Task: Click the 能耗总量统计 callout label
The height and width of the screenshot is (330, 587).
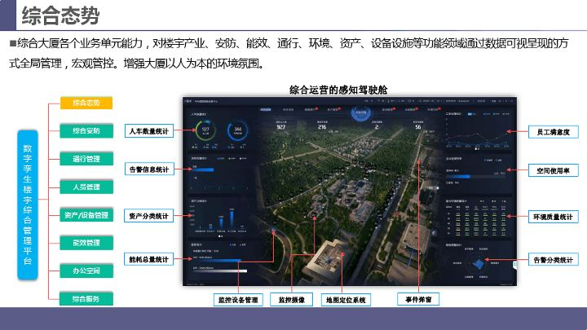Action: (148, 259)
